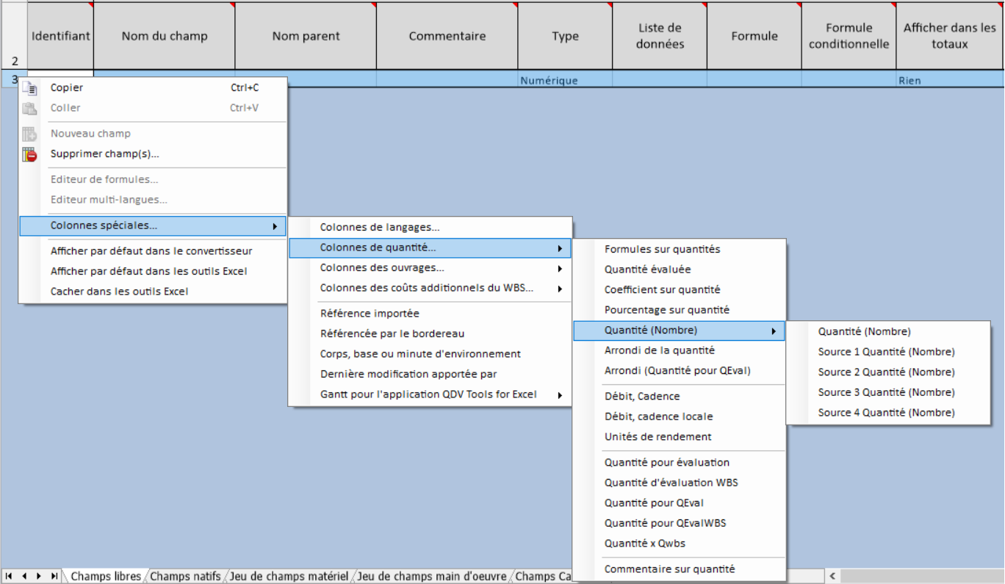Click the next sheet navigation arrow

39,576
